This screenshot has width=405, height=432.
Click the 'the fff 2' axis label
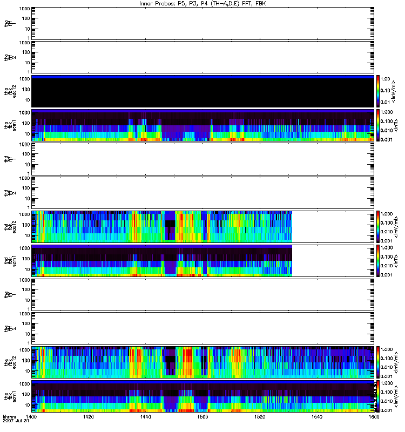(x=10, y=328)
